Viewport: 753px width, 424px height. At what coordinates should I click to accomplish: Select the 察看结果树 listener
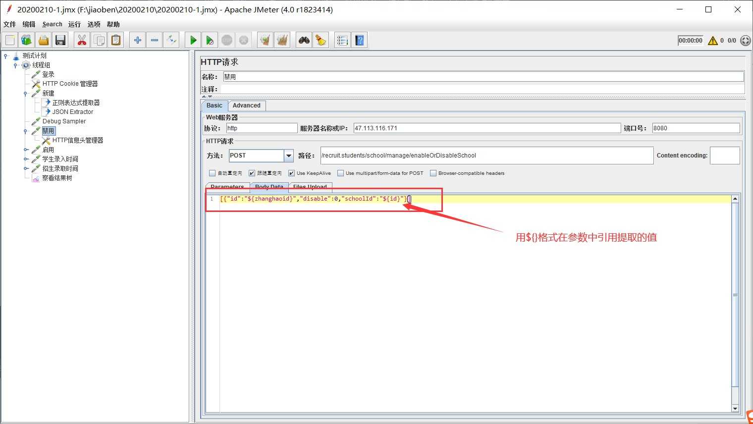(57, 178)
